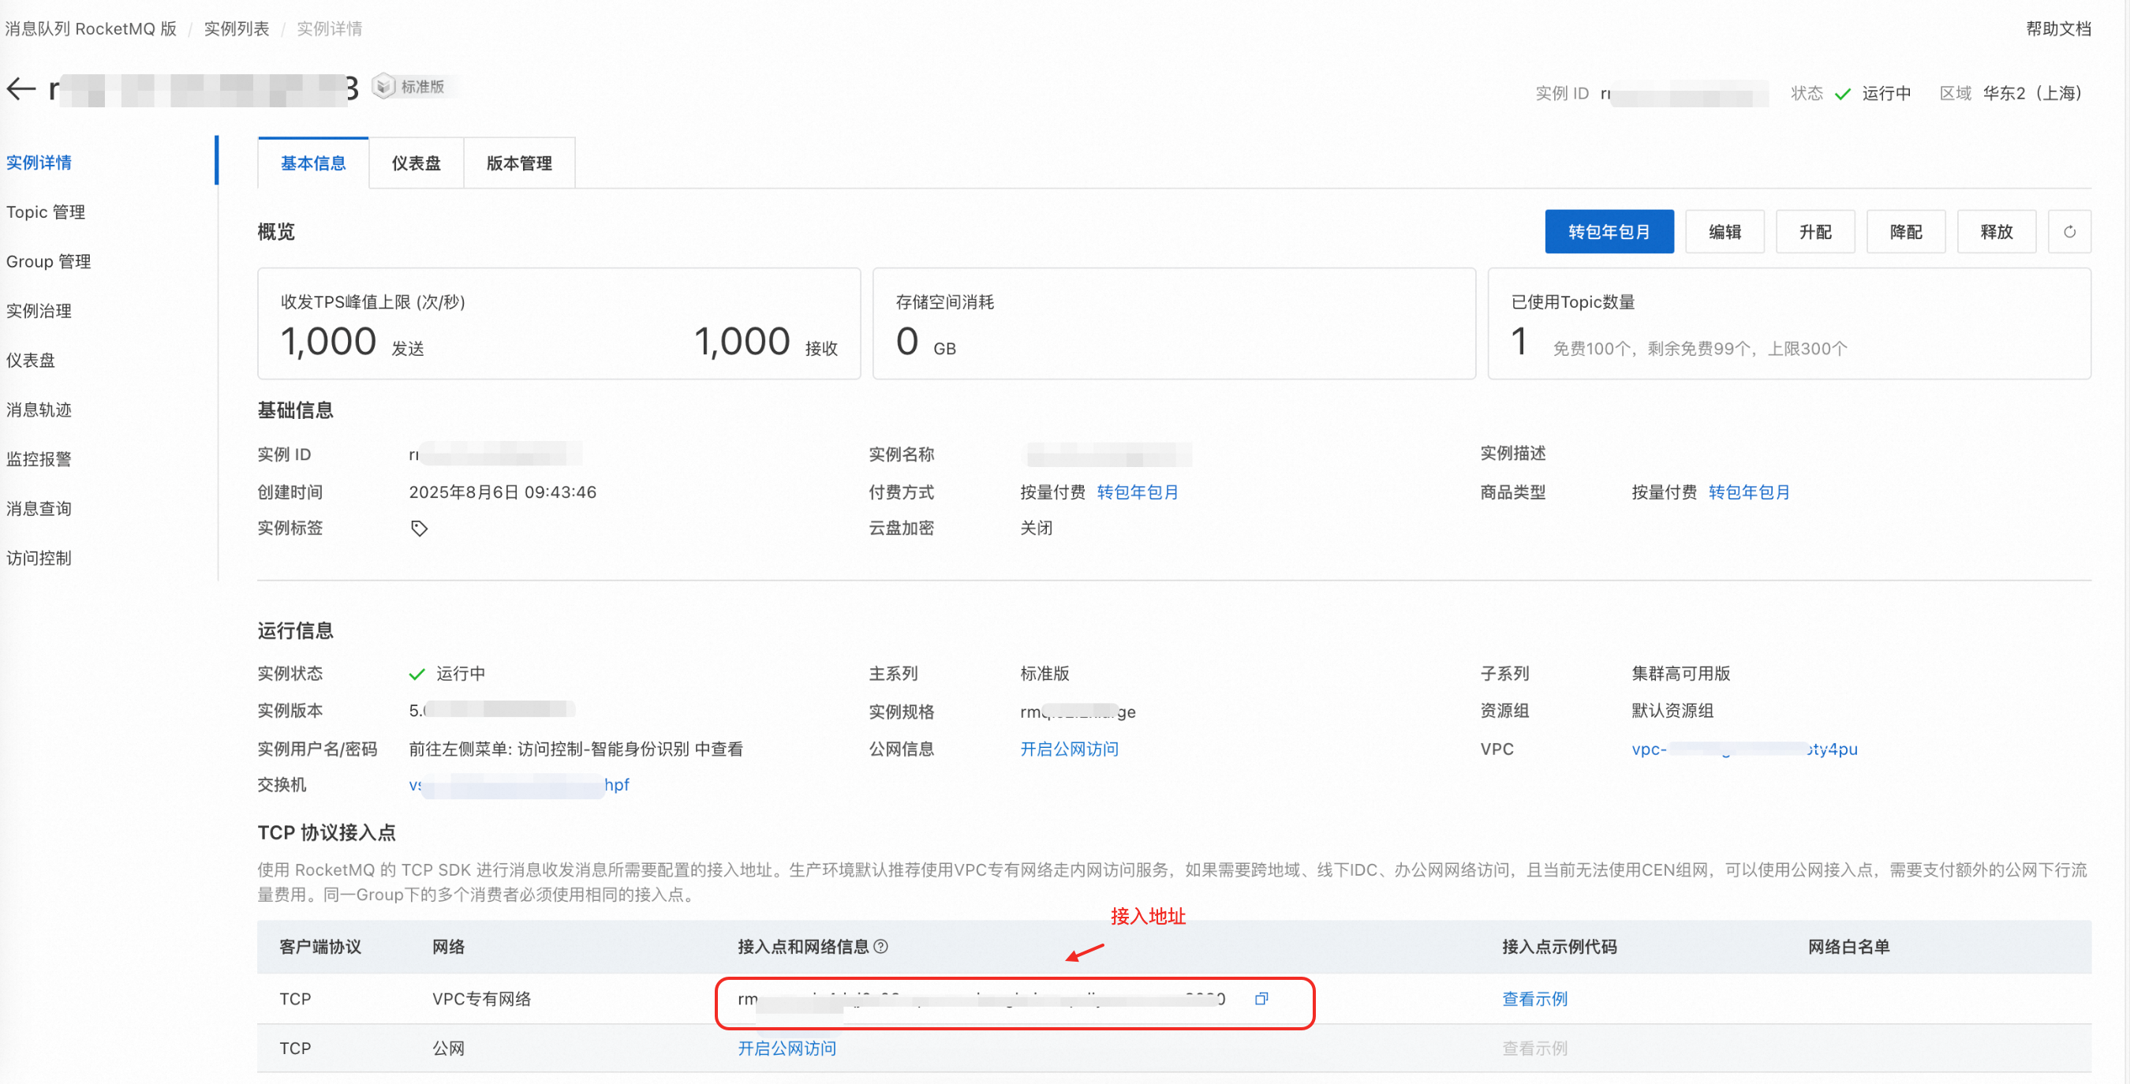Click the 降配 button
The height and width of the screenshot is (1084, 2130).
click(x=1906, y=231)
